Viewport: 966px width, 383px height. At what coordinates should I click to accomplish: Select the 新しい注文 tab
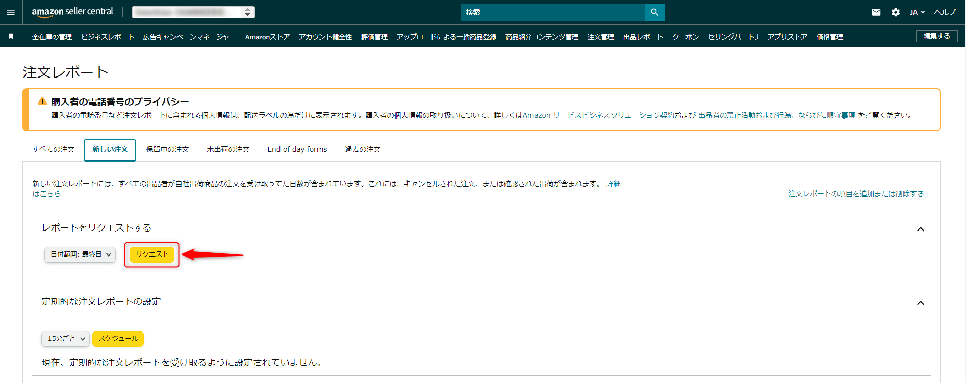tap(110, 150)
